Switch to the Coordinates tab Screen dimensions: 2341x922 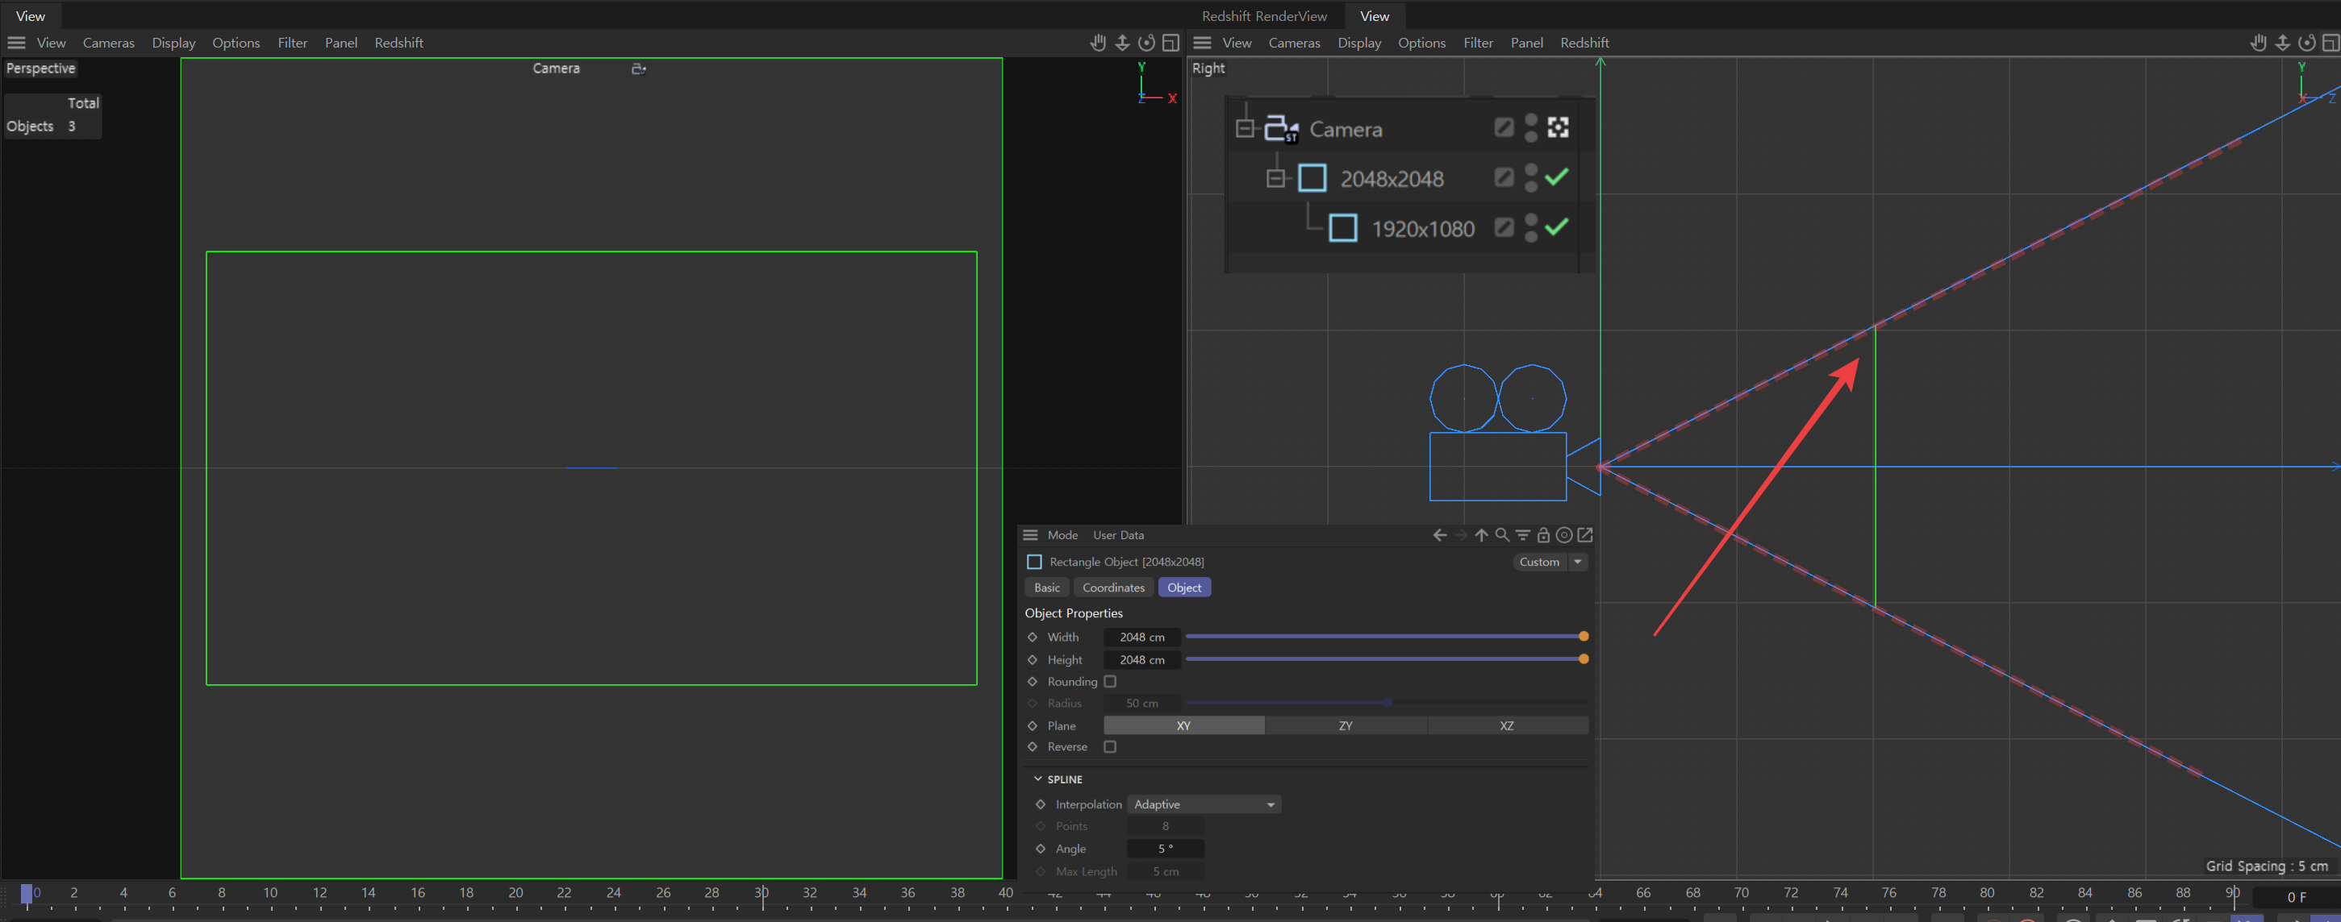point(1113,588)
